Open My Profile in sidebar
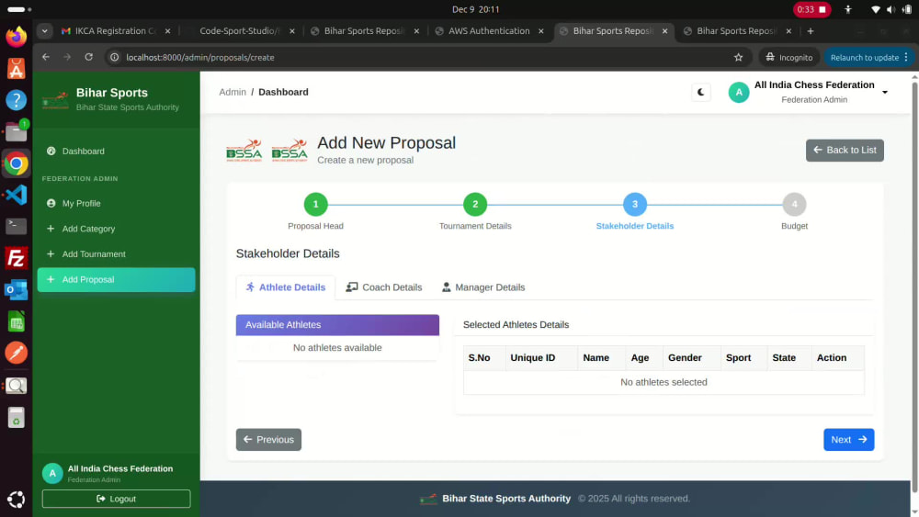Viewport: 919px width, 517px height. [116, 203]
